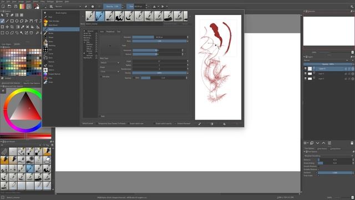Adjust brush Diameter slider
Image resolution: width=355 pixels, height=200 pixels.
[x=159, y=37]
